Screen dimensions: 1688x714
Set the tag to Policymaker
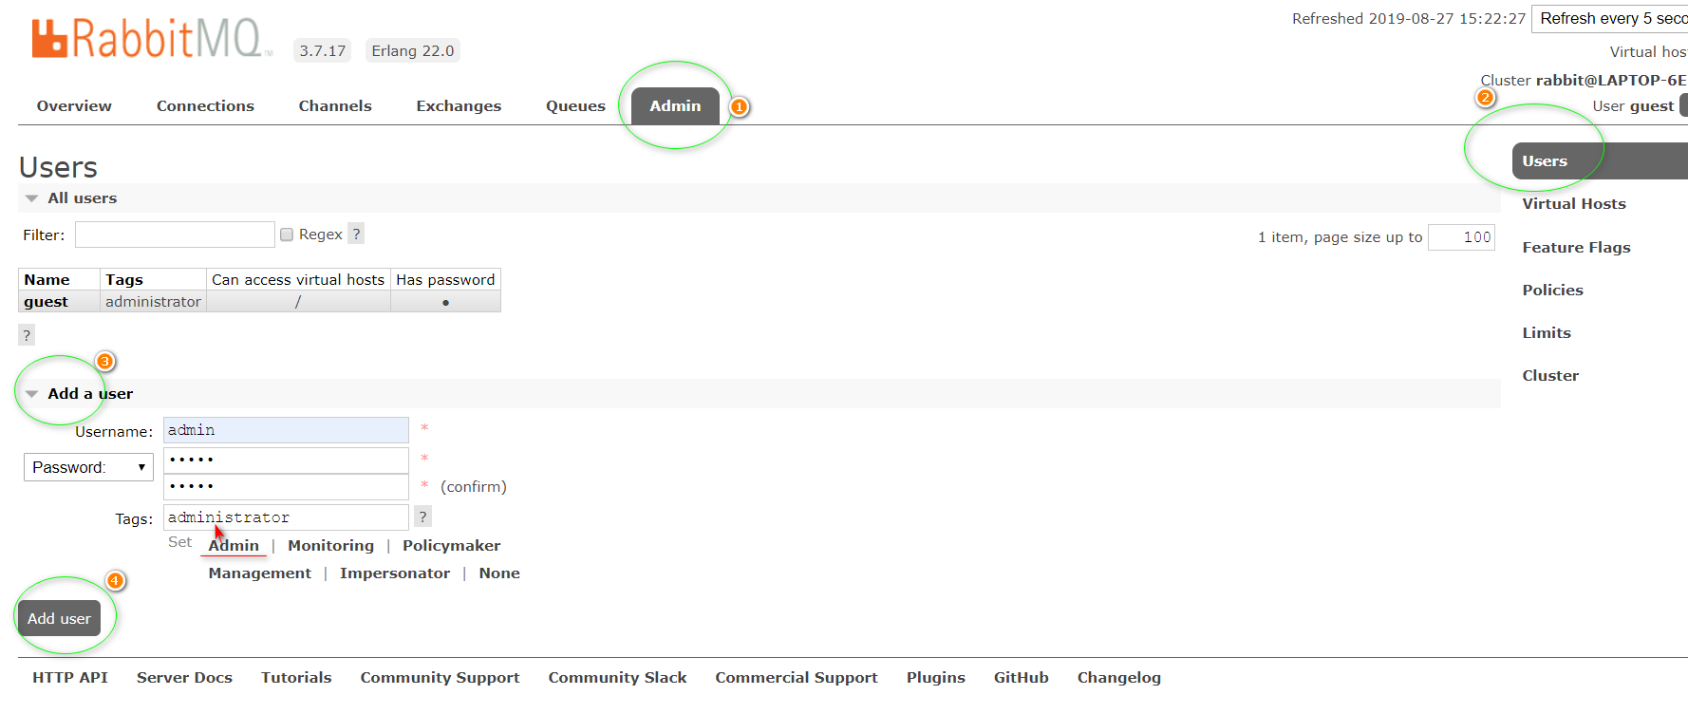click(x=451, y=546)
